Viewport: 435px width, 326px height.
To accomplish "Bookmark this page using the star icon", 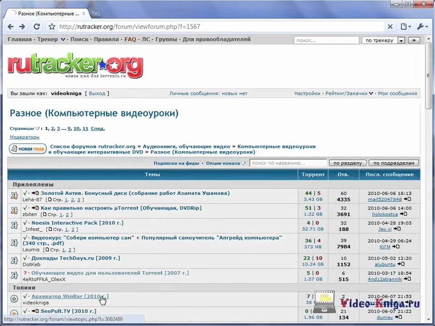I will pos(52,27).
